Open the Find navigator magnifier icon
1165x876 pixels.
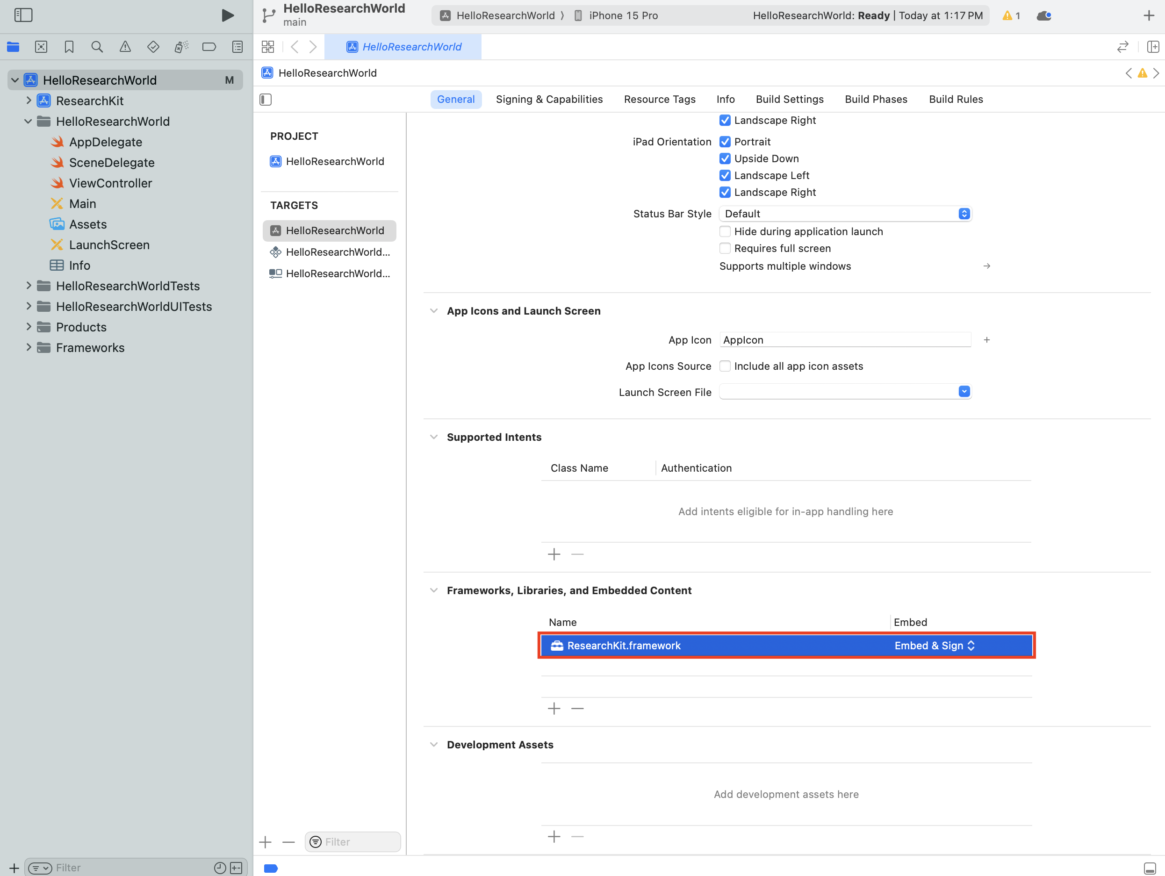coord(97,47)
